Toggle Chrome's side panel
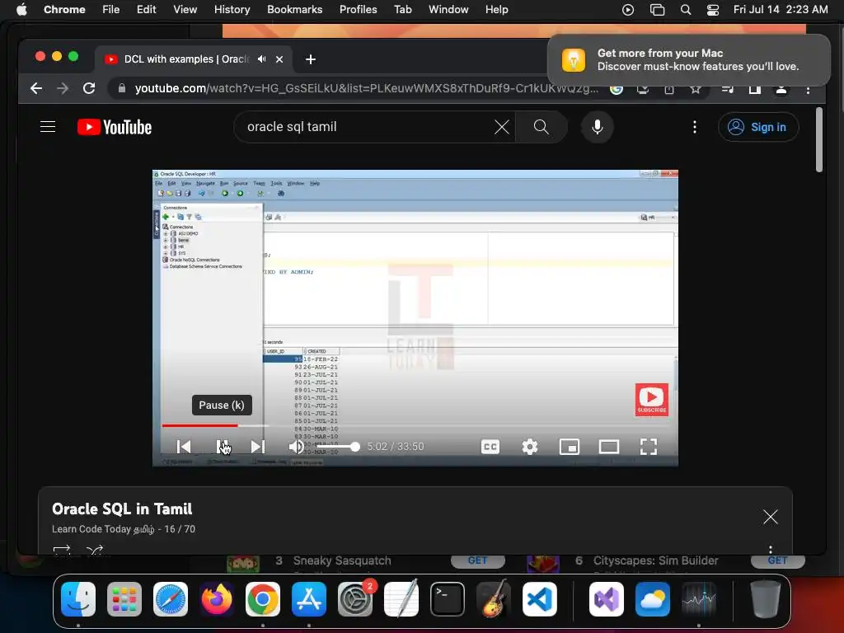This screenshot has height=633, width=844. tap(755, 90)
